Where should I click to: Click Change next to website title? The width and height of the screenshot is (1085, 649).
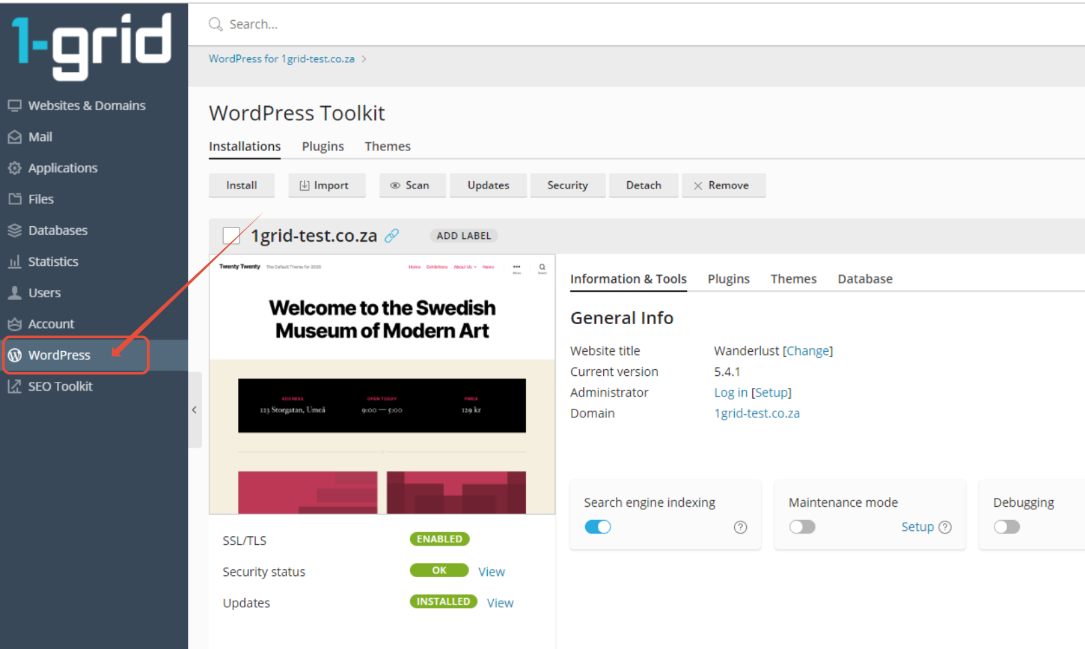[x=808, y=351]
